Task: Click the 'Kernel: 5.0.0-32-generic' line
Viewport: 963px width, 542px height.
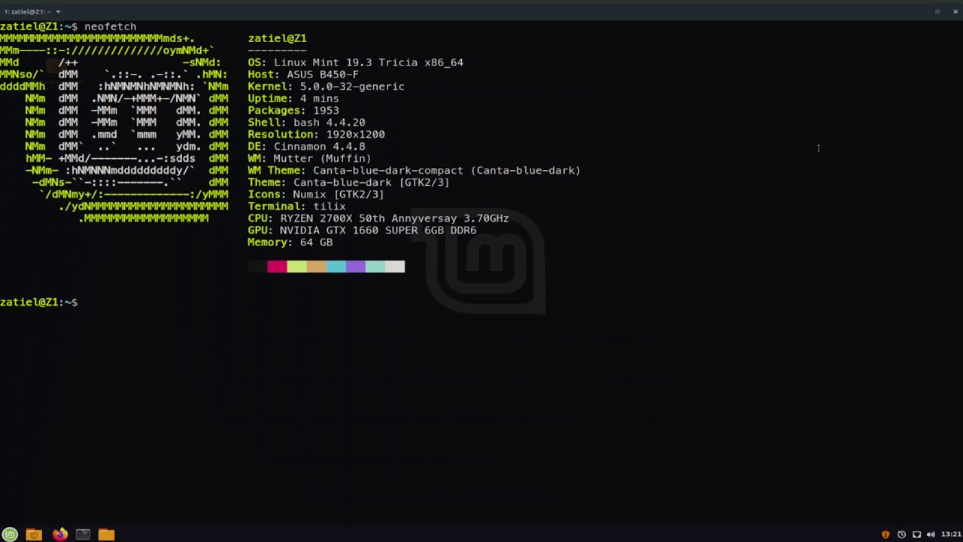Action: [x=326, y=87]
